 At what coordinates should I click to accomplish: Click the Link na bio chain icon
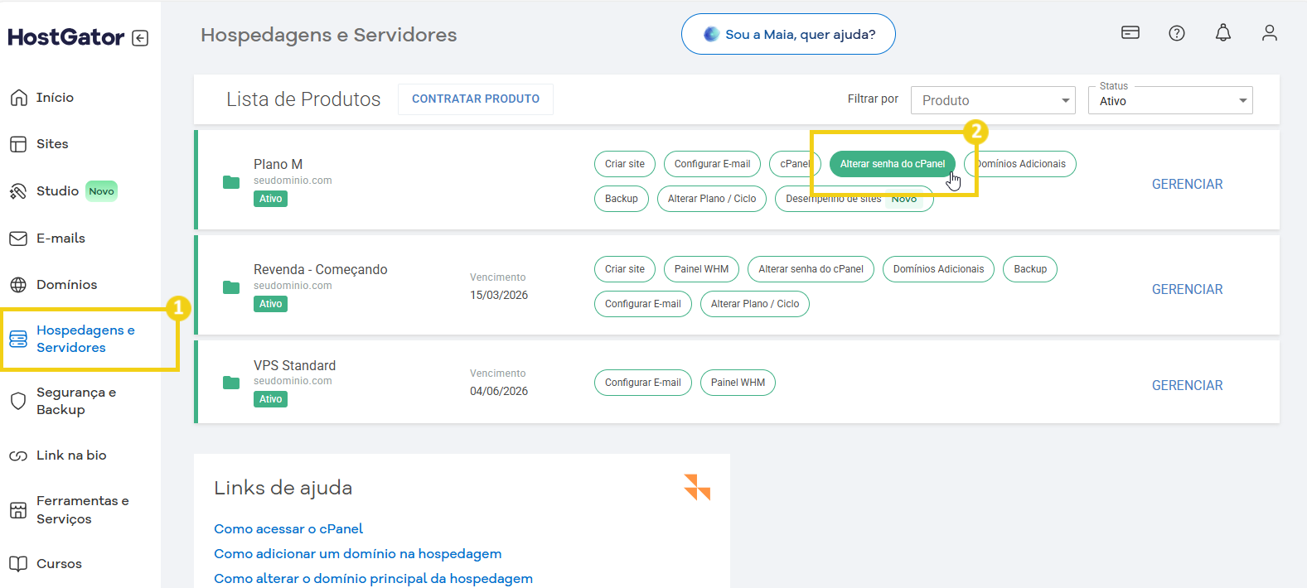click(18, 455)
